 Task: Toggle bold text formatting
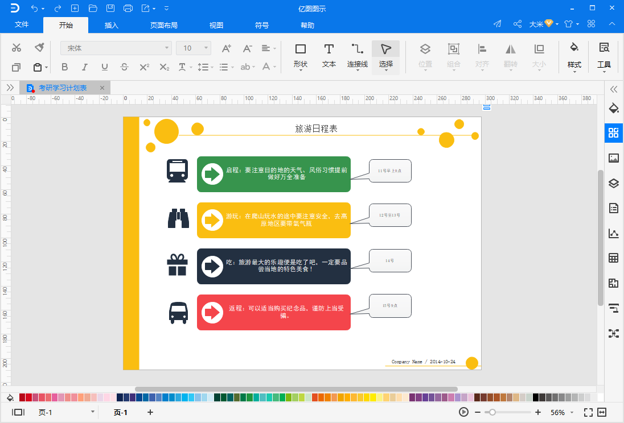click(65, 67)
